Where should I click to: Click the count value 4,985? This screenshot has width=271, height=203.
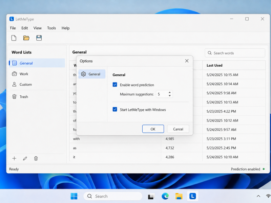click(x=170, y=139)
